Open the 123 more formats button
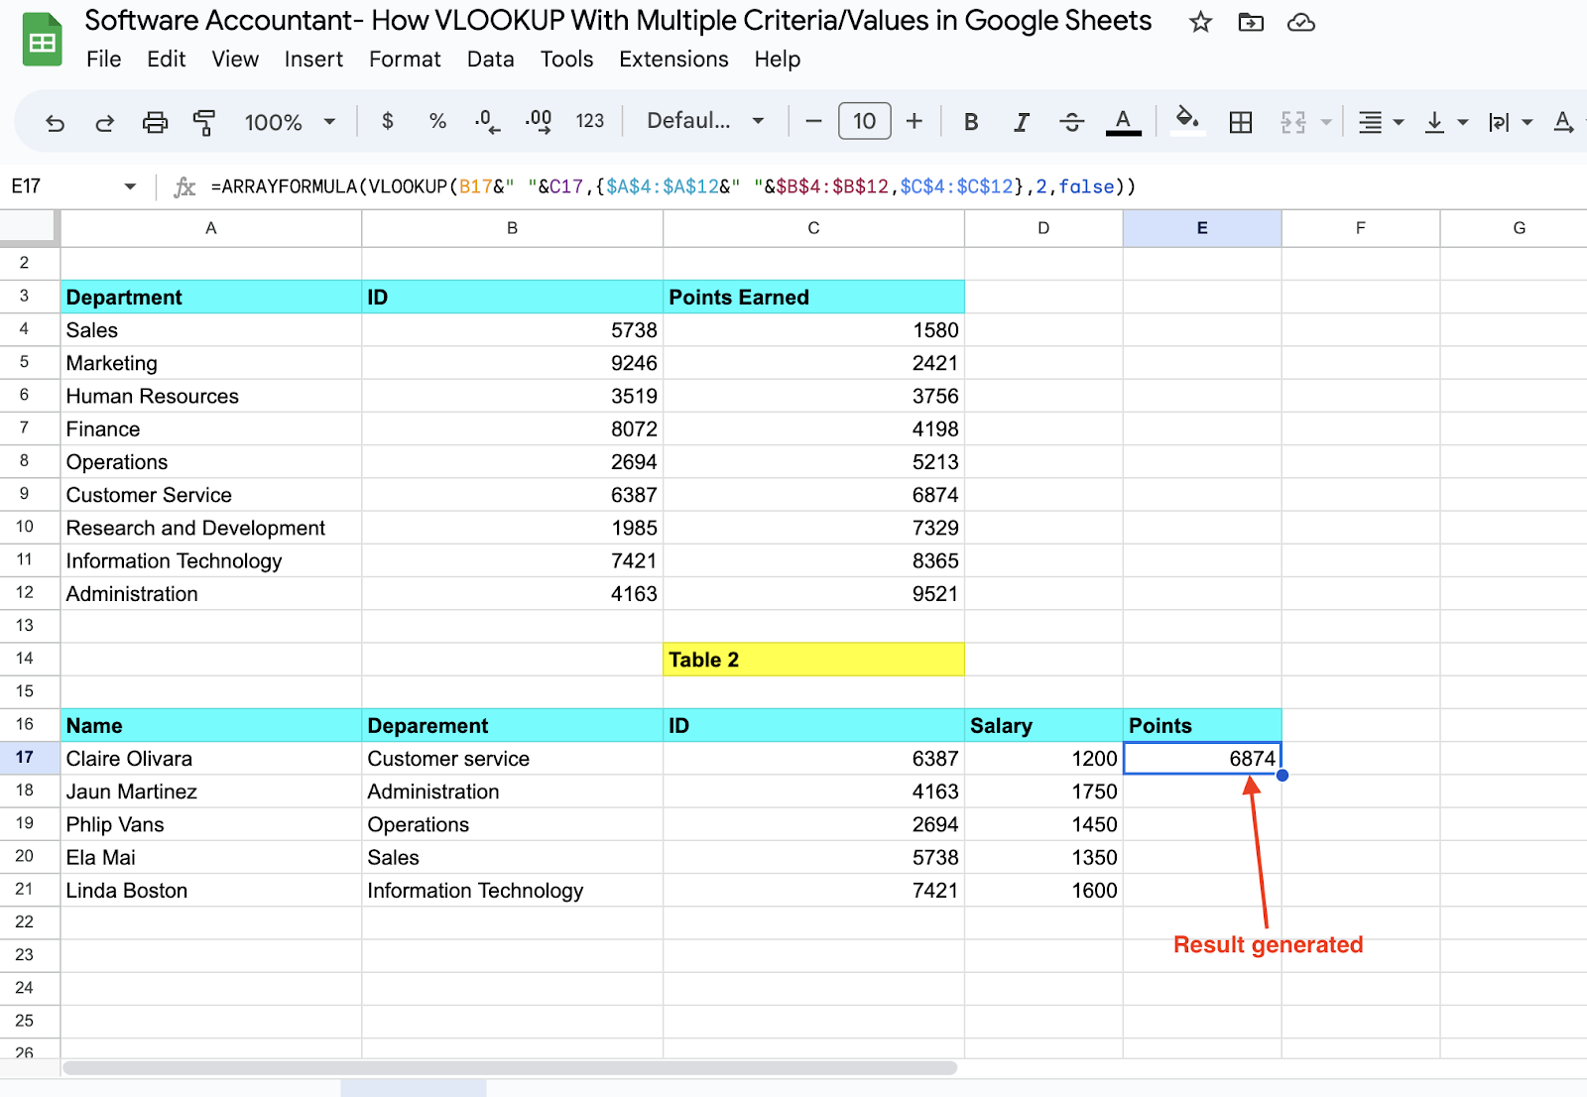1587x1097 pixels. 590,121
